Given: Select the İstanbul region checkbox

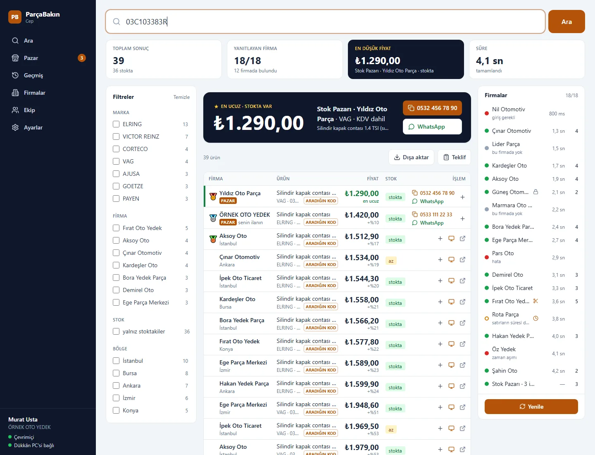Looking at the screenshot, I should tap(116, 361).
